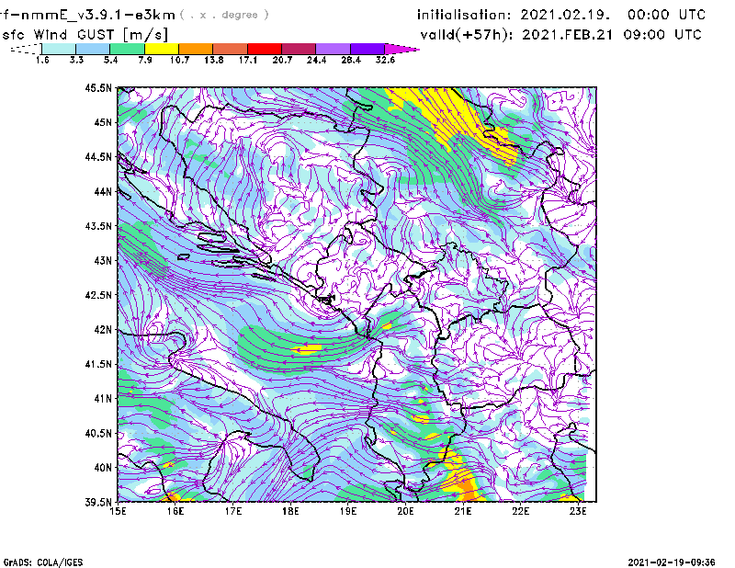Click legend value 28.4
This screenshot has width=735, height=568.
click(351, 60)
